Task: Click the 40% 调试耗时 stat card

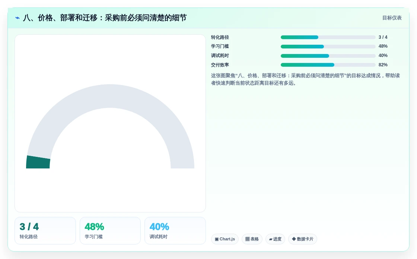Action: tap(175, 231)
